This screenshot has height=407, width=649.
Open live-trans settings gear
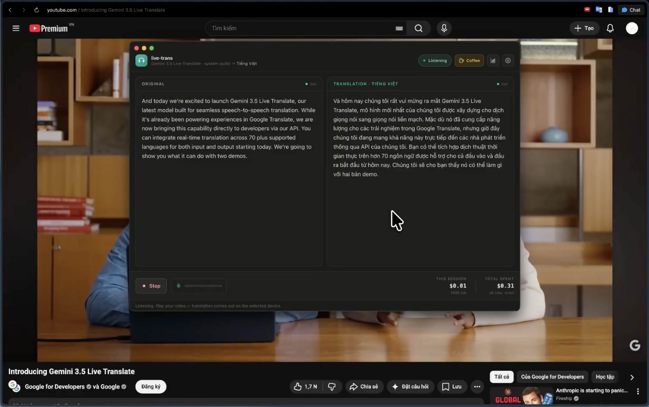(x=508, y=61)
